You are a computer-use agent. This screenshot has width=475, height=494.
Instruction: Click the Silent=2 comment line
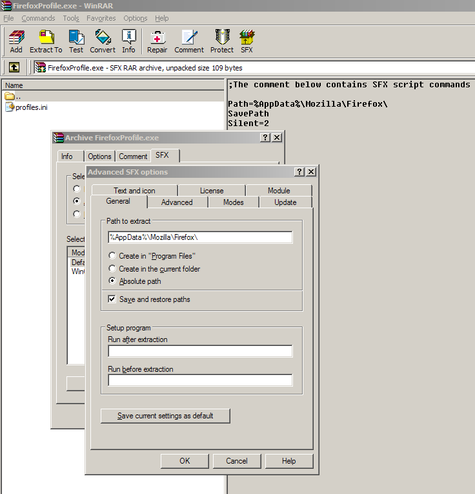248,124
